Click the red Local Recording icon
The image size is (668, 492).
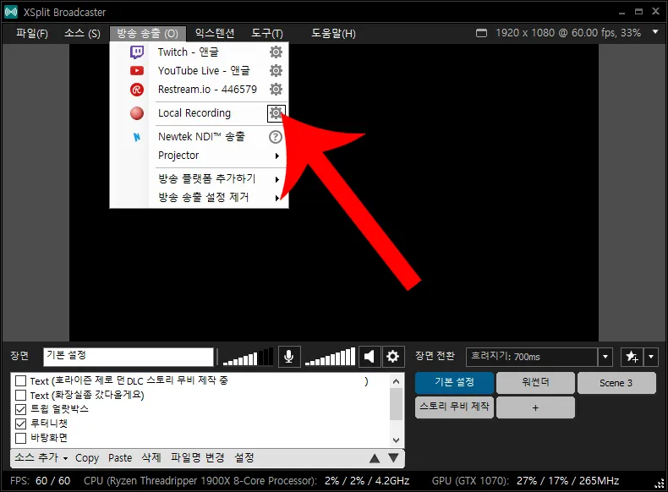[137, 113]
